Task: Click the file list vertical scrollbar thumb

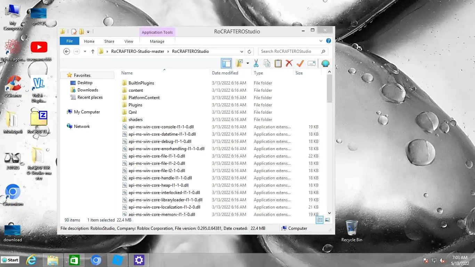Action: point(329,89)
